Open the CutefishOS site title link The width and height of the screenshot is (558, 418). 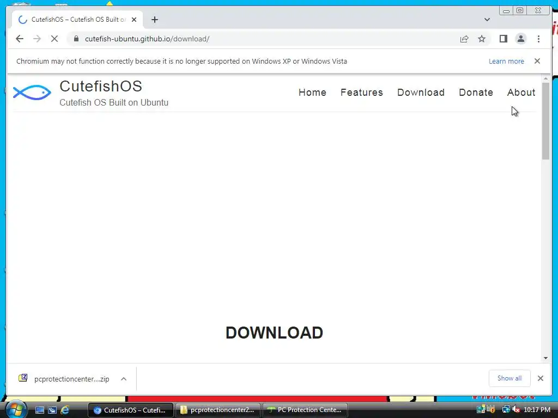point(101,87)
